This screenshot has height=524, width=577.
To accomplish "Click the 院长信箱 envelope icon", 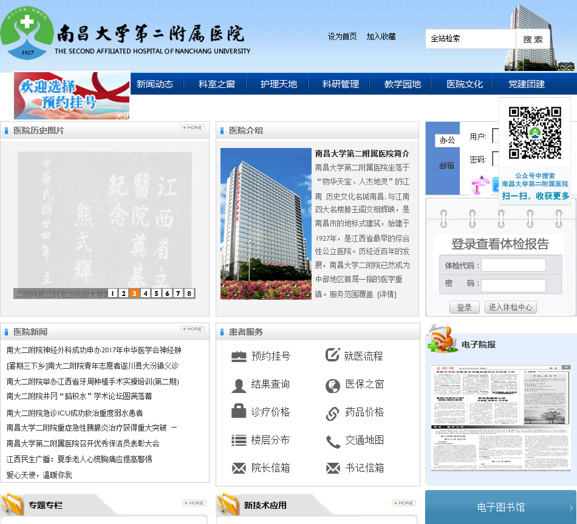I will tap(239, 468).
